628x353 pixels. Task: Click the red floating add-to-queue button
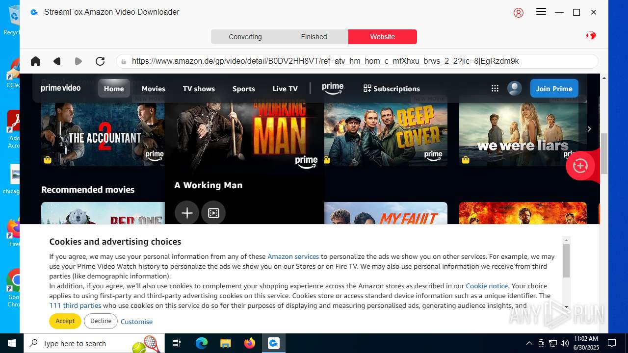tap(580, 166)
